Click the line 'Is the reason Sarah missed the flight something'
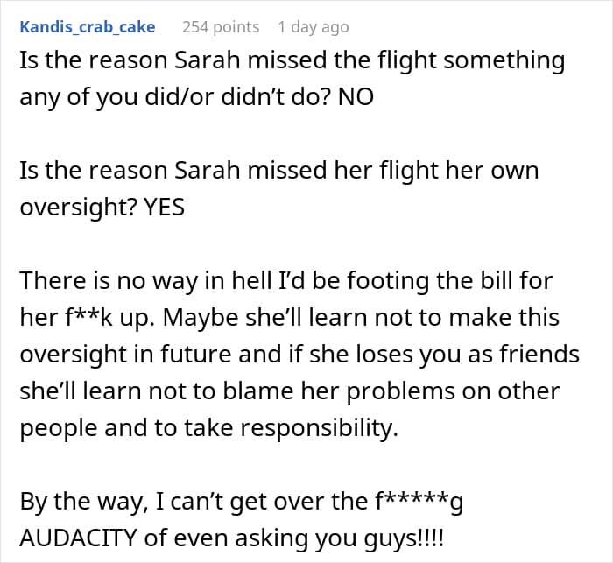 coord(292,61)
